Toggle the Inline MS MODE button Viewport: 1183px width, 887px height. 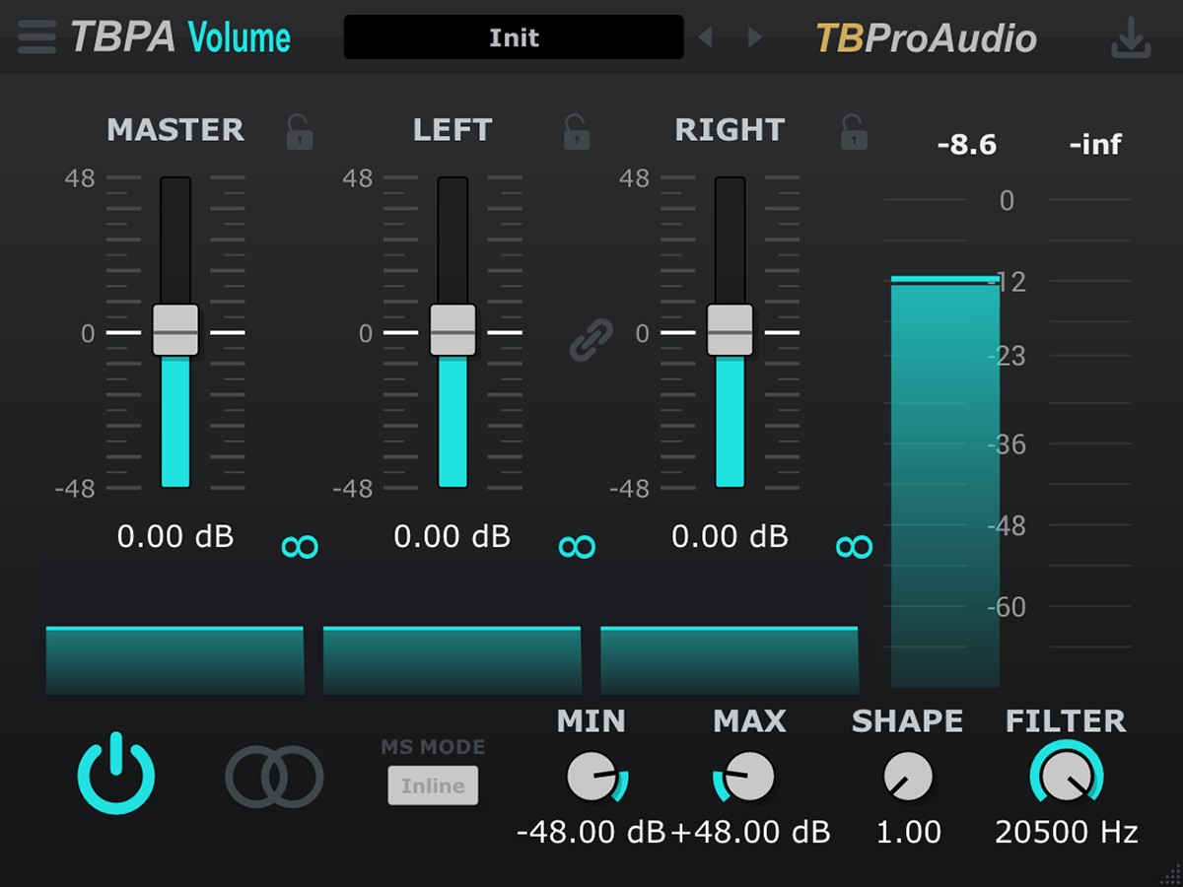pos(433,785)
